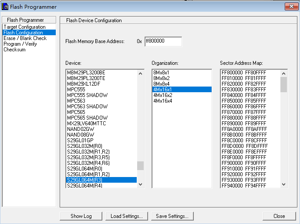Viewport: 300px width, 224px height.
Task: Choose organization 8Mx8x1
Action: tap(182, 73)
